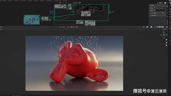Click negative Z axis on navigation gizmo
This screenshot has height=96, width=171.
click(164, 38)
